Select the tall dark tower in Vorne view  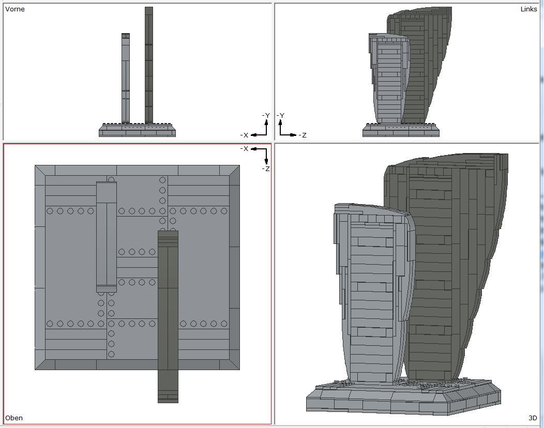coord(149,65)
